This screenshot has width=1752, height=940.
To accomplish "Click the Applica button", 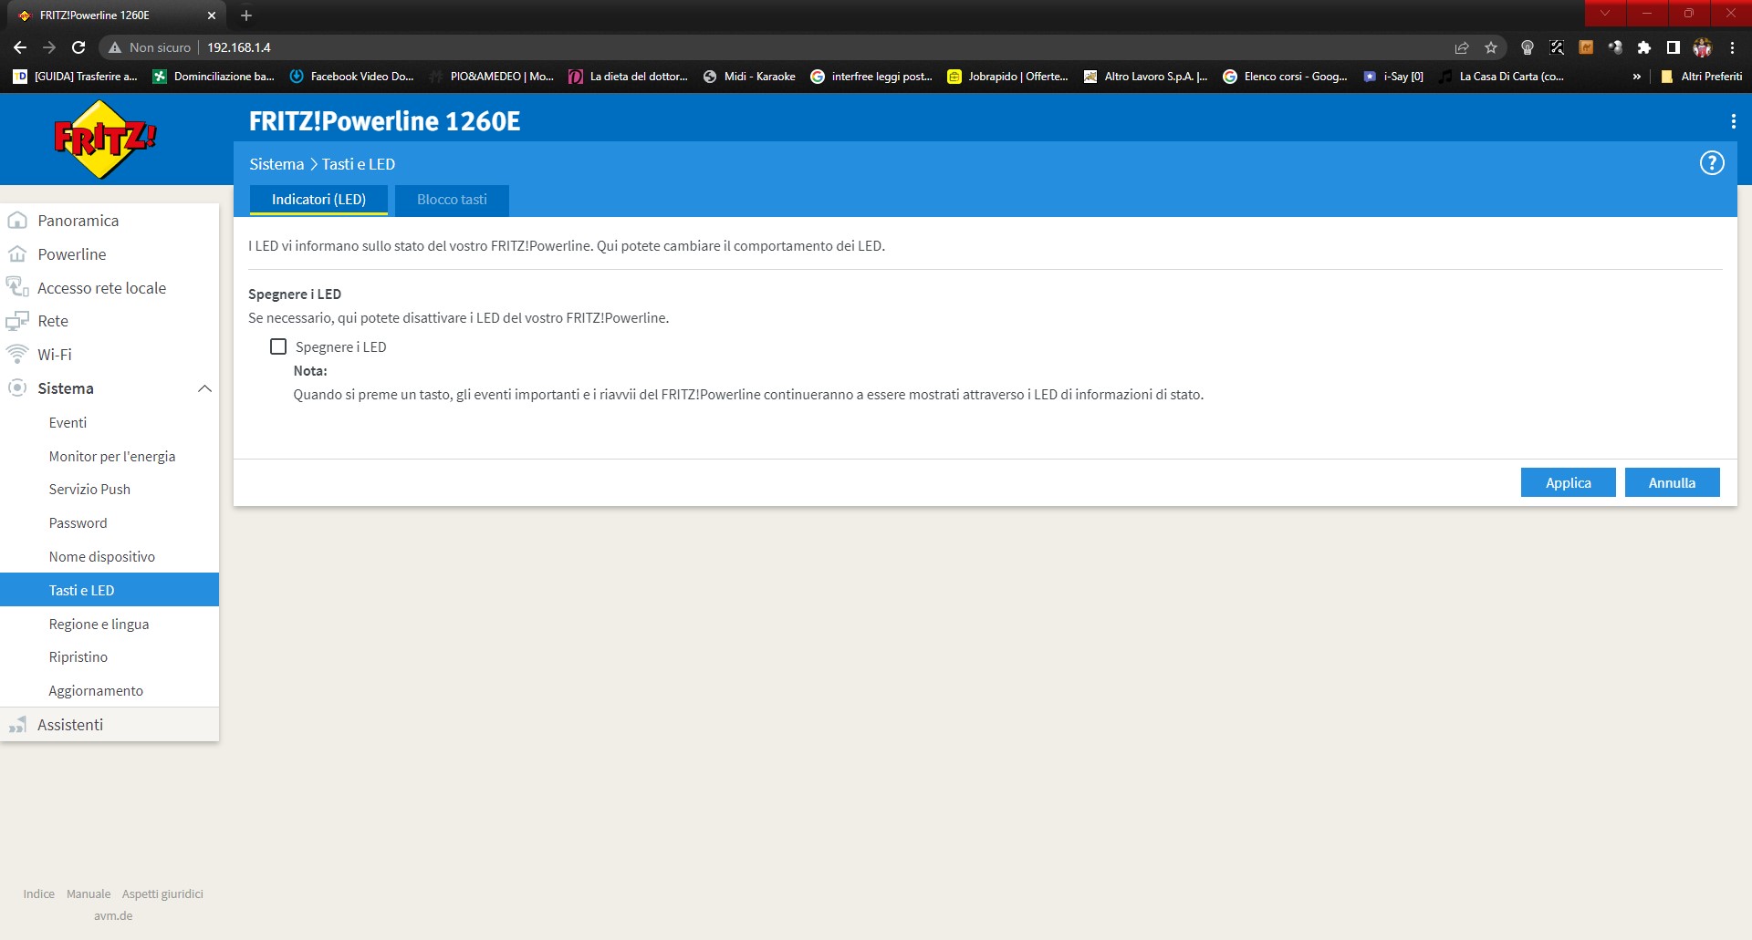I will tap(1568, 482).
